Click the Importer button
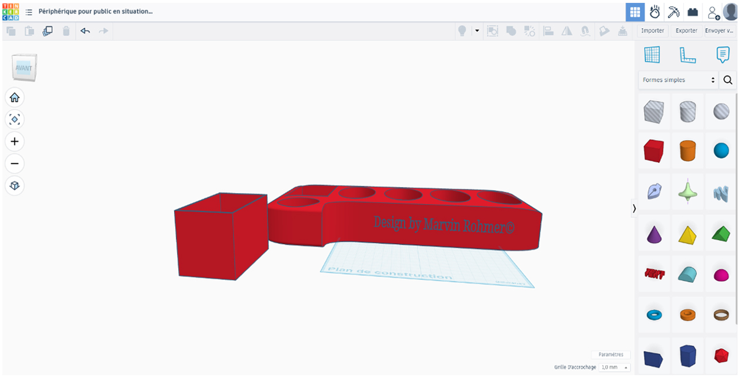Image resolution: width=741 pixels, height=378 pixels. pyautogui.click(x=653, y=31)
